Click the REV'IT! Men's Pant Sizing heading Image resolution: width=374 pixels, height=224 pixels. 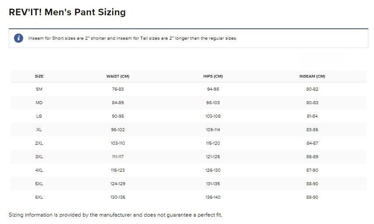coord(67,12)
